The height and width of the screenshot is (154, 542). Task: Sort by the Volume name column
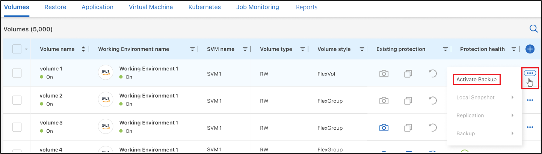coord(83,49)
